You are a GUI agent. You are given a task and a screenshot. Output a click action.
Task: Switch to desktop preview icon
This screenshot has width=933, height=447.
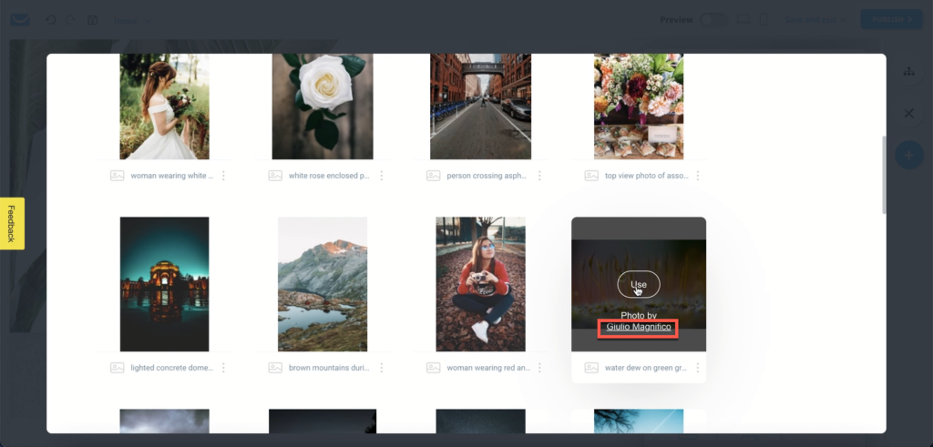pyautogui.click(x=743, y=19)
